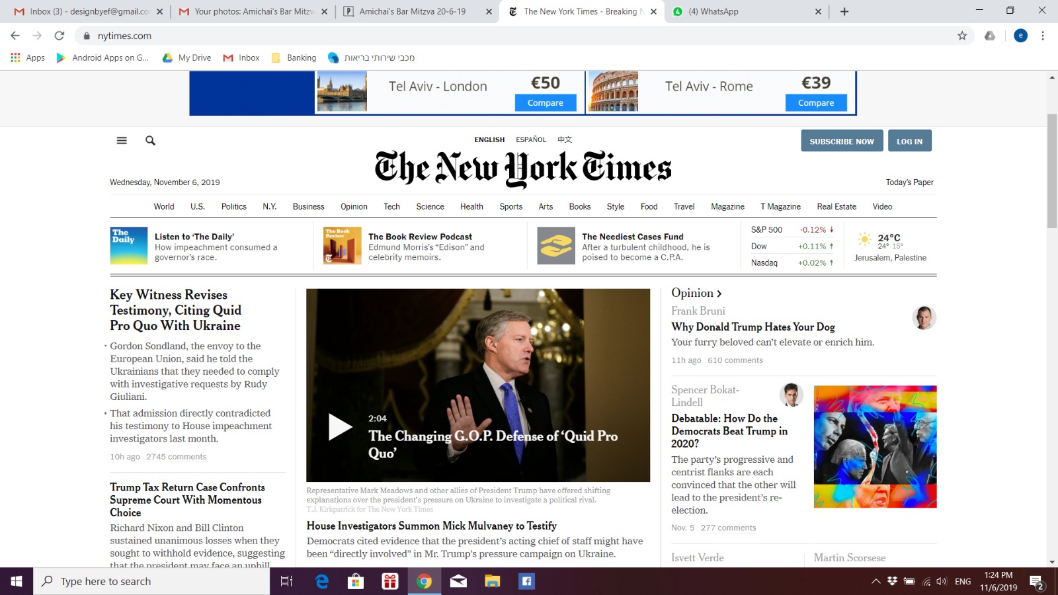Click the volume icon in system tray
This screenshot has width=1058, height=595.
tap(942, 581)
